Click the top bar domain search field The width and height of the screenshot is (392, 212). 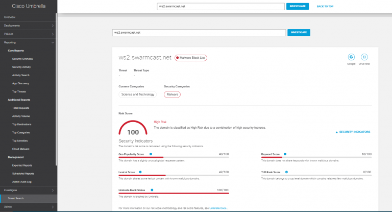point(220,6)
